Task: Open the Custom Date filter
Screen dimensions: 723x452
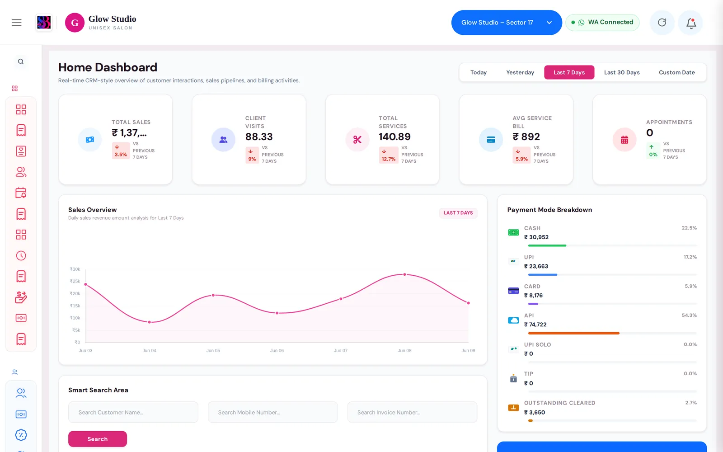Action: coord(676,72)
